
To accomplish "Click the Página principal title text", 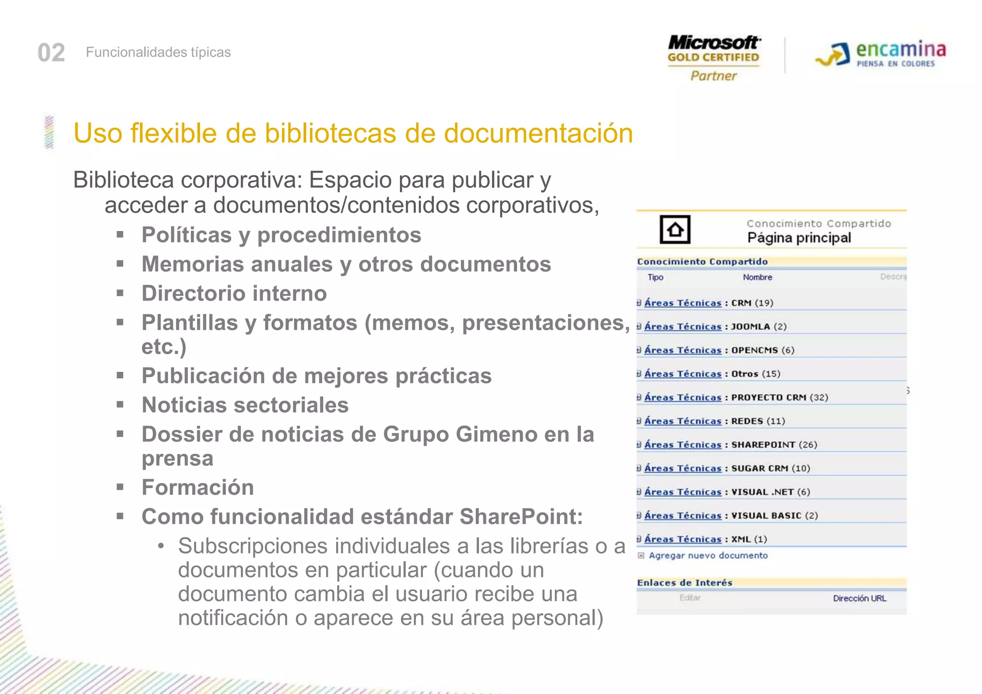I will pos(799,238).
